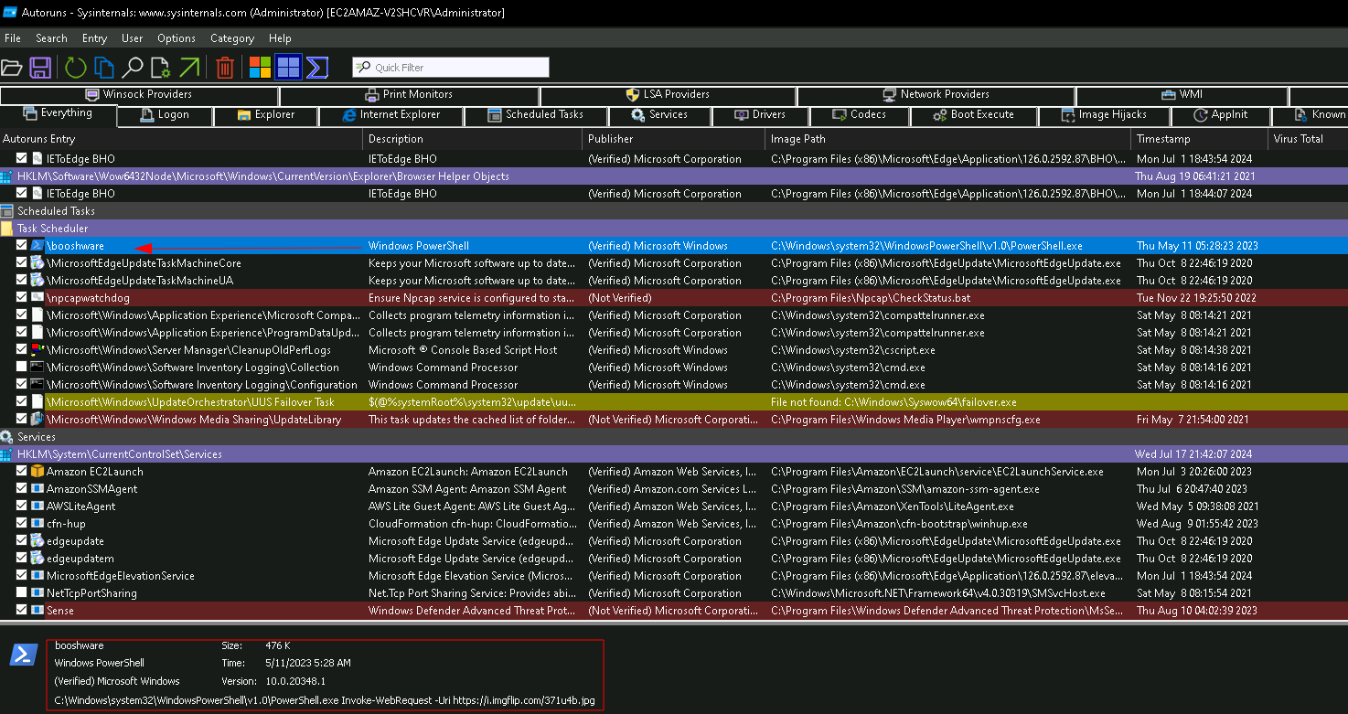This screenshot has width=1348, height=714.
Task: Sort by the Timestamp column header
Action: tap(1200, 139)
